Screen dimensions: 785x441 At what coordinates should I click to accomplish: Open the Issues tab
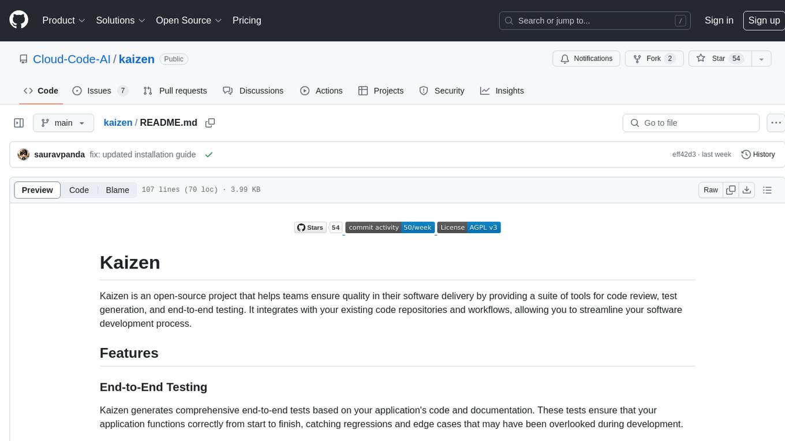coord(100,91)
